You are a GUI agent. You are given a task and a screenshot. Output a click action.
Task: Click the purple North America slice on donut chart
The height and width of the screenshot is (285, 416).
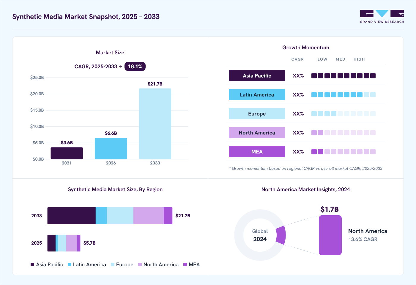tap(281, 235)
